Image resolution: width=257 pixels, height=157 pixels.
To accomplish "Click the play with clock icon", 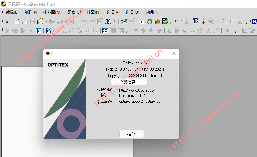I will pos(48,30).
